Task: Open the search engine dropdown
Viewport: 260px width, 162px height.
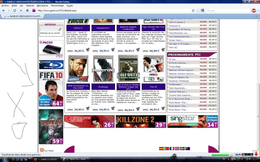Action: click(x=203, y=11)
